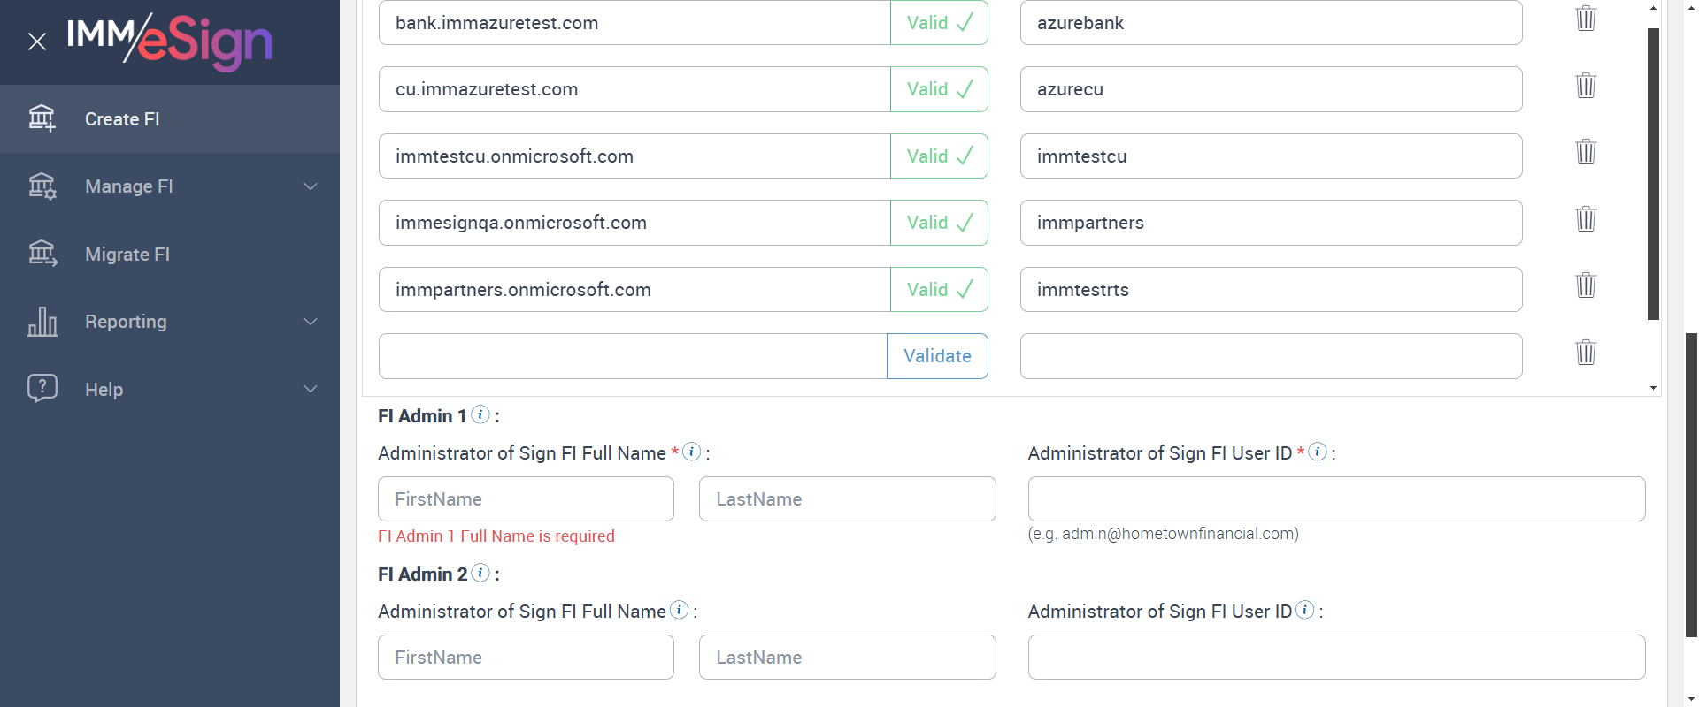Viewport: 1699px width, 707px height.
Task: Show info for FI Admin 2
Action: (480, 573)
